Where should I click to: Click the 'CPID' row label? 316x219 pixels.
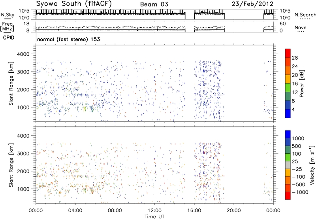[9, 38]
